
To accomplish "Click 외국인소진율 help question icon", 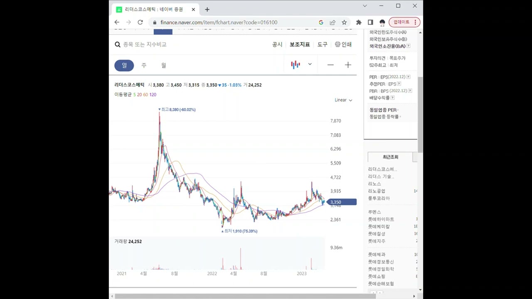I will [x=409, y=46].
